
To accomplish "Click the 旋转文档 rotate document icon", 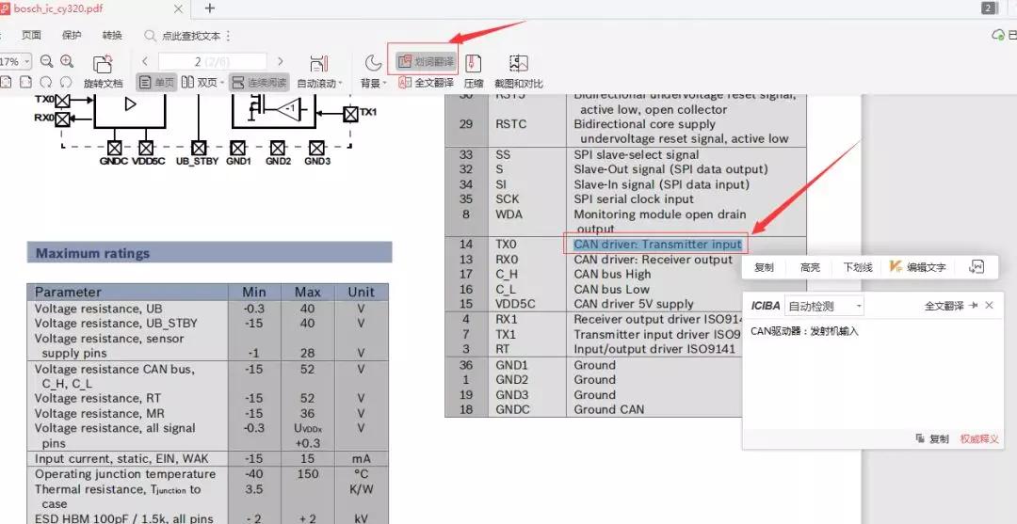I will [x=103, y=63].
